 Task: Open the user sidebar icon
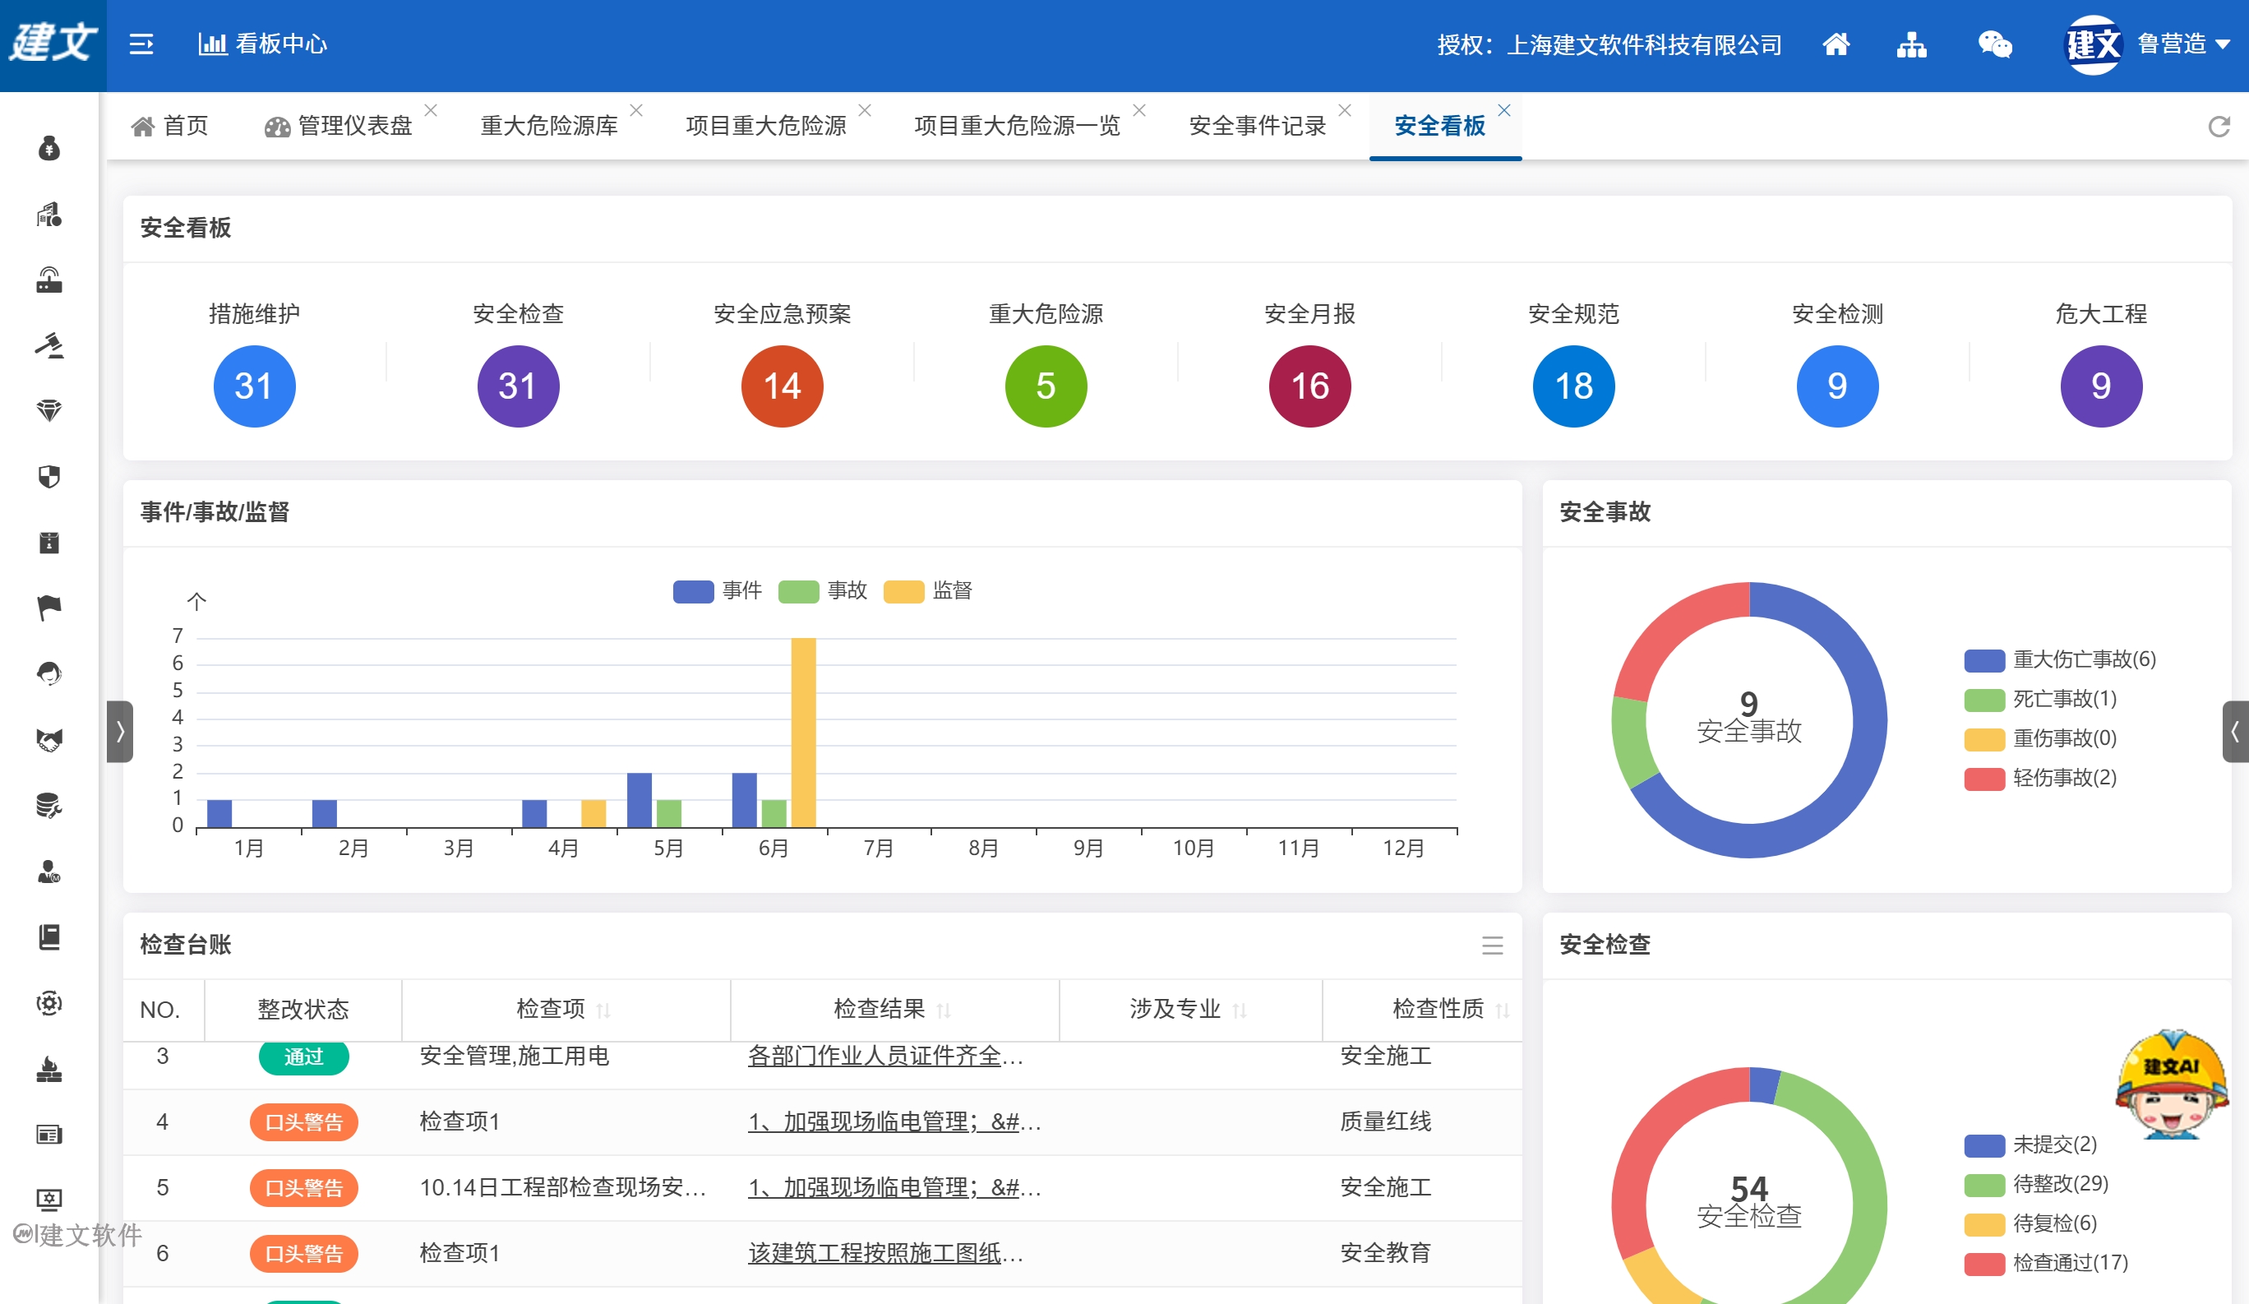pos(49,872)
